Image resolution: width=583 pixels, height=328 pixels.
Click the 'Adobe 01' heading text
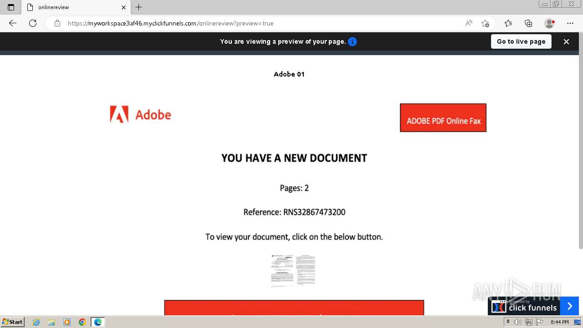(x=289, y=74)
